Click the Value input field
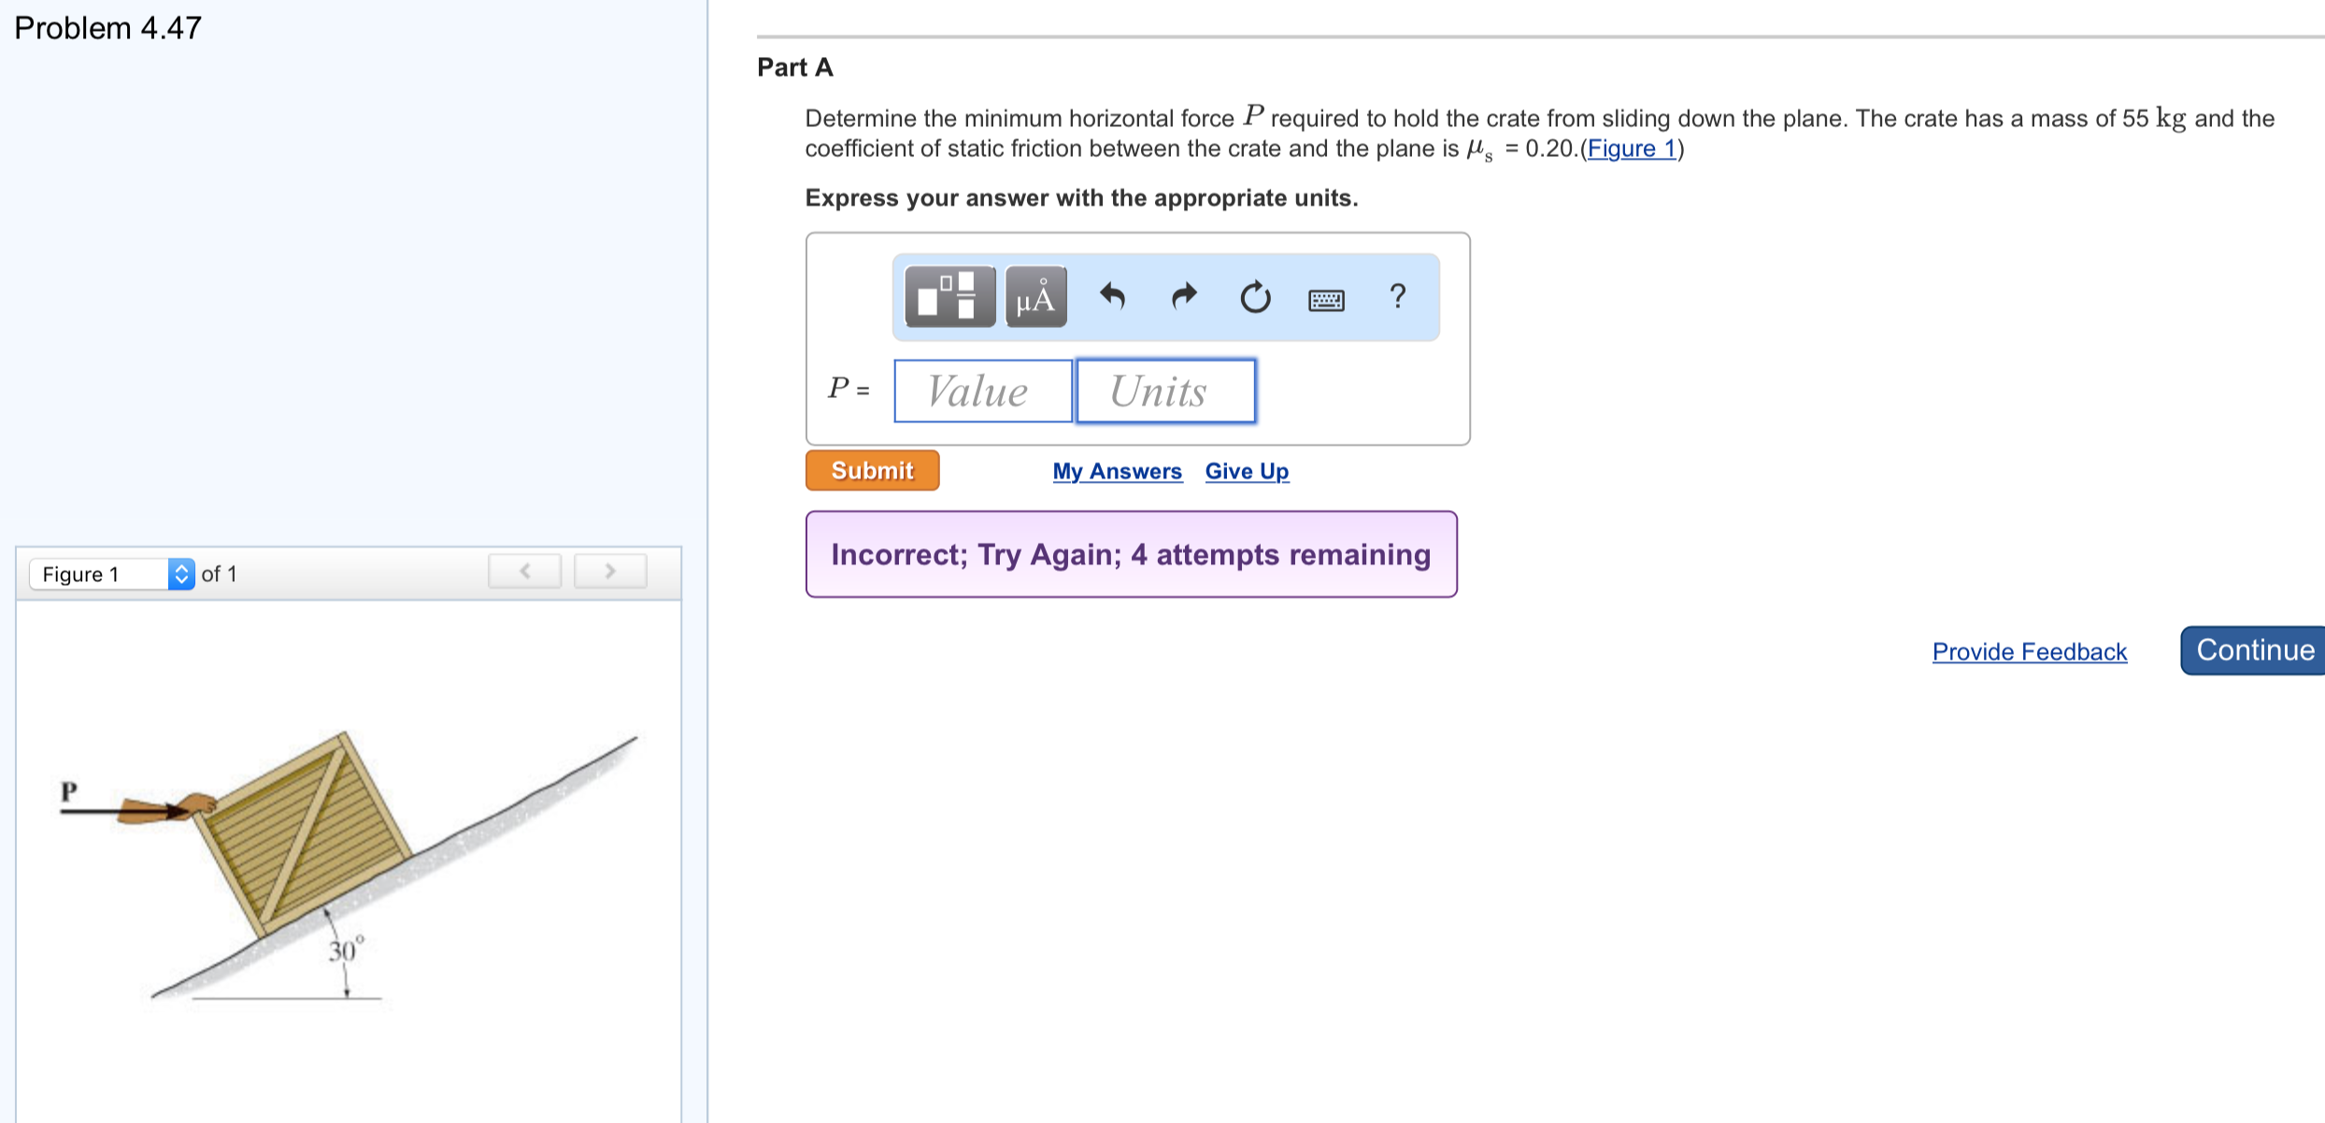 [982, 391]
